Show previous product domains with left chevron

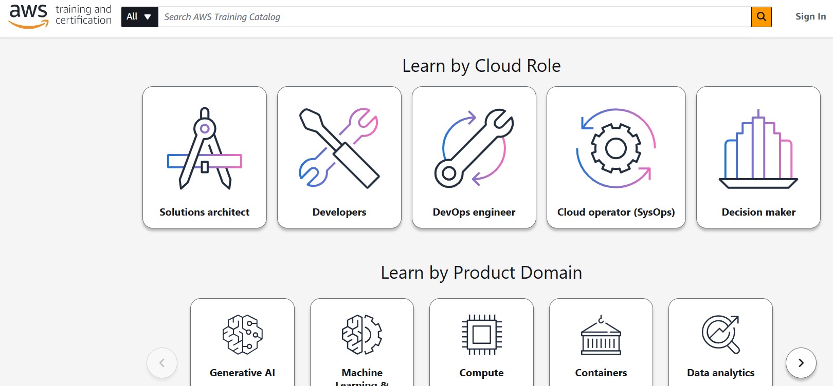point(162,363)
